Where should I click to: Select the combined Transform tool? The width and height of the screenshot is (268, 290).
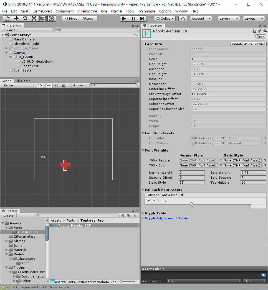(x=52, y=19)
